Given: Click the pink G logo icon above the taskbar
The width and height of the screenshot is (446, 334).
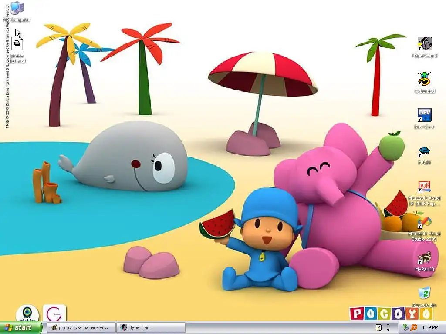Looking at the screenshot, I should (x=54, y=313).
